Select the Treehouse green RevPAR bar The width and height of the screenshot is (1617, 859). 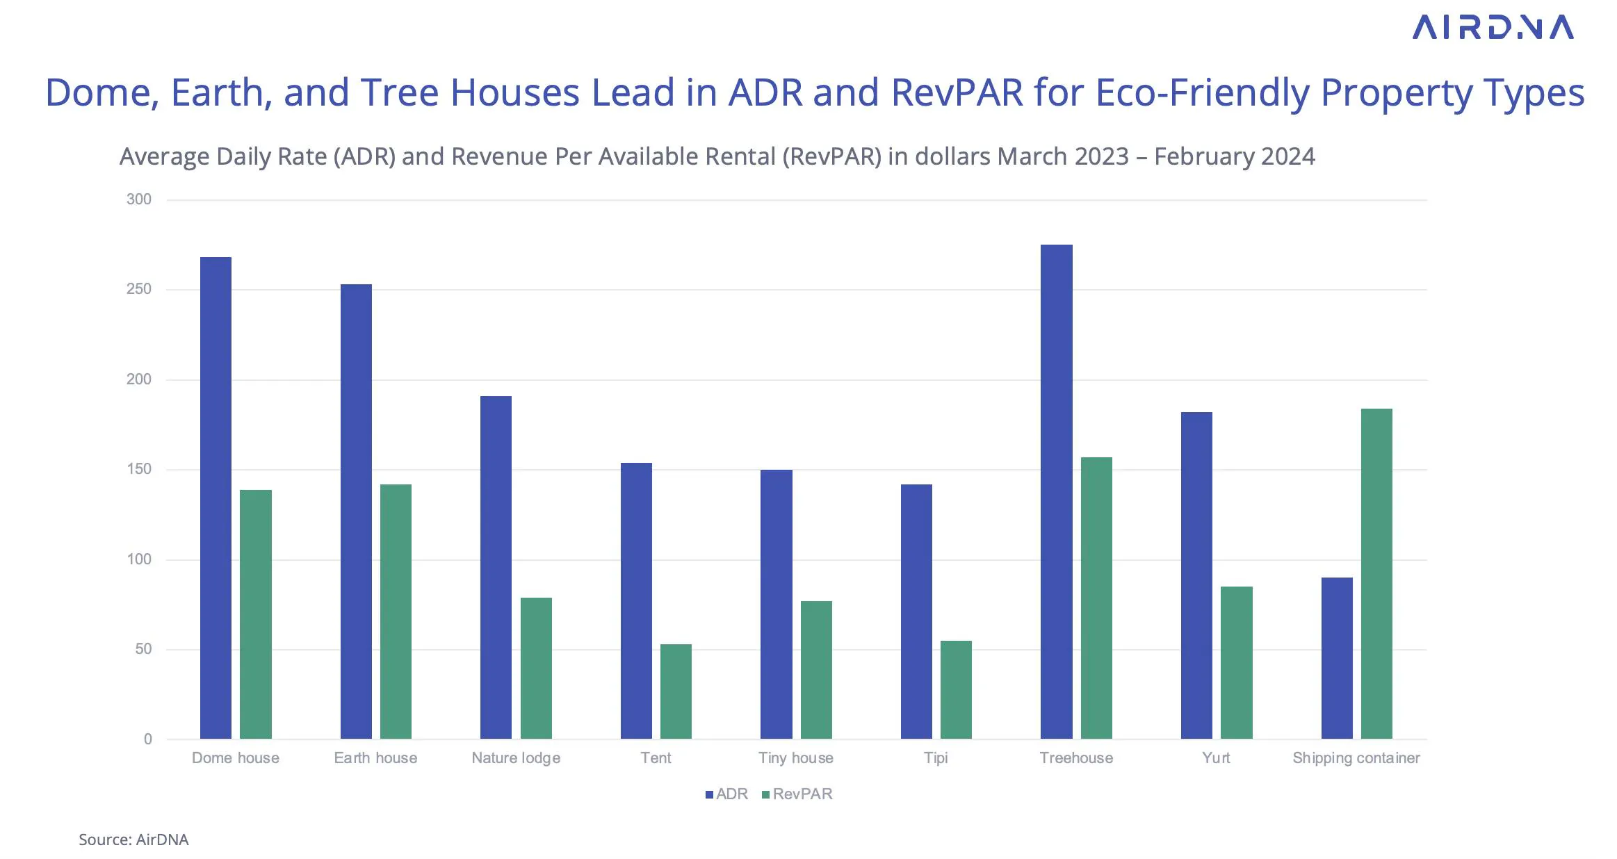tap(1096, 598)
